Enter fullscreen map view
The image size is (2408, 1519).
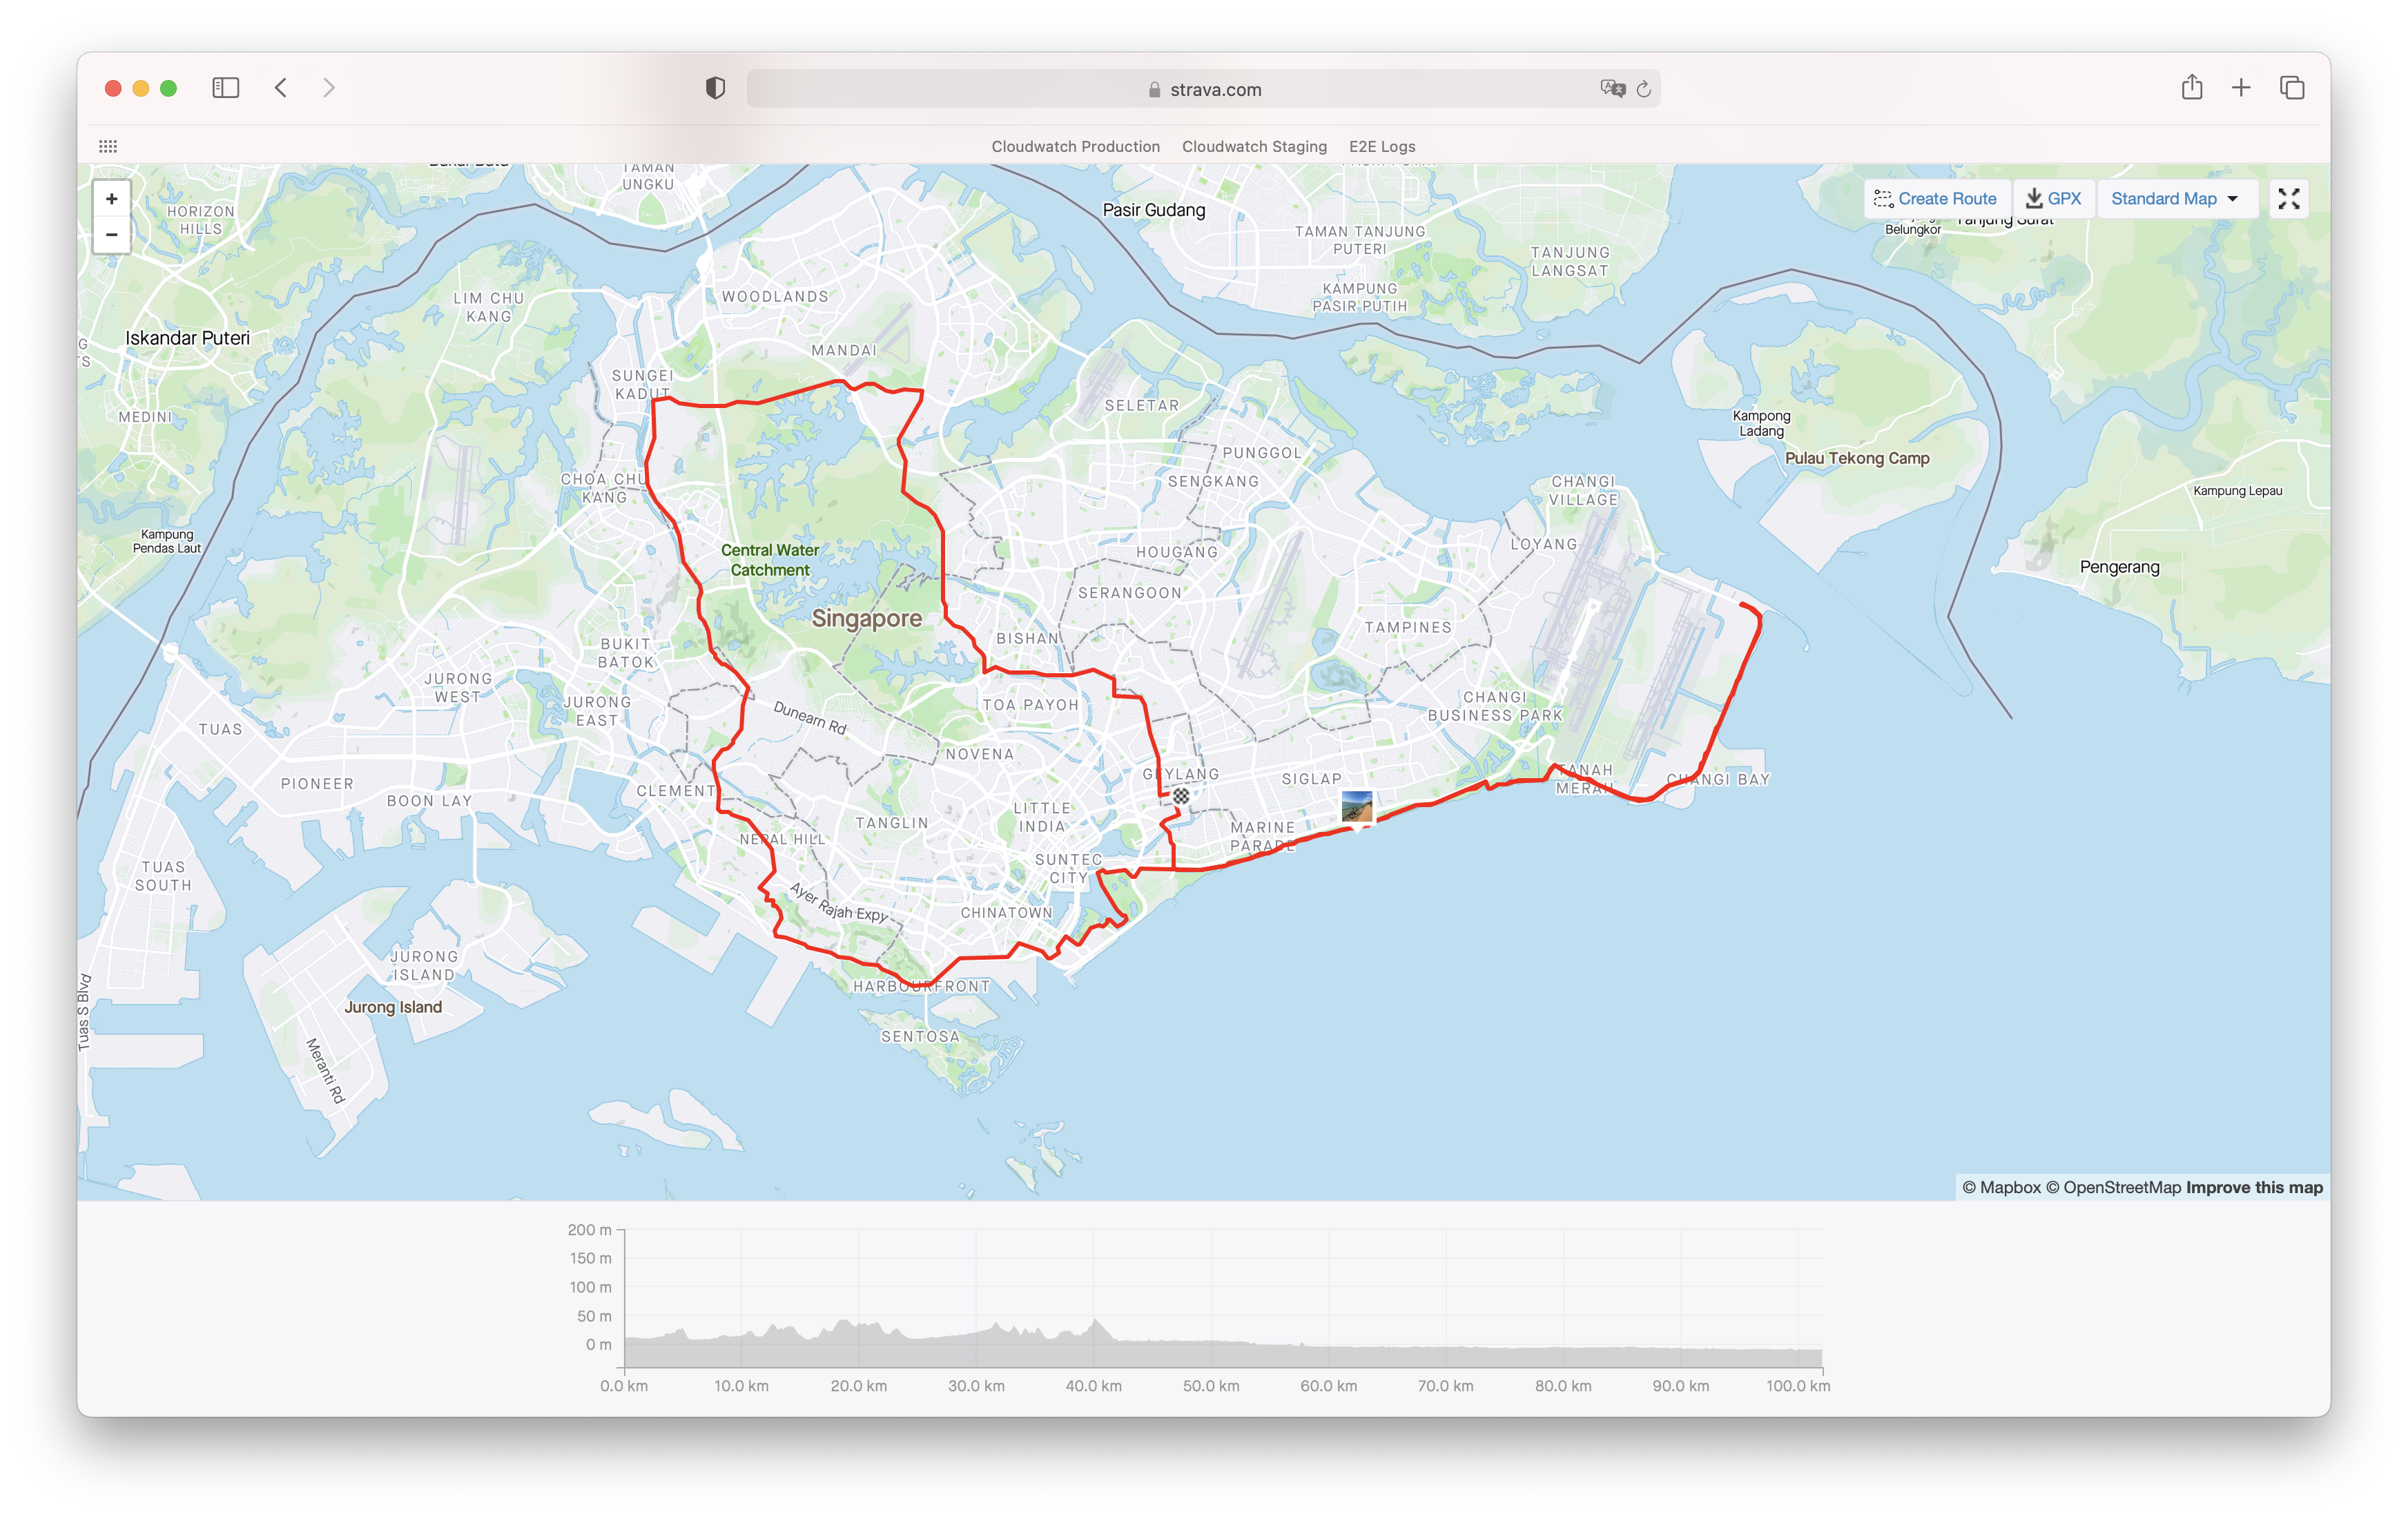pos(2288,199)
